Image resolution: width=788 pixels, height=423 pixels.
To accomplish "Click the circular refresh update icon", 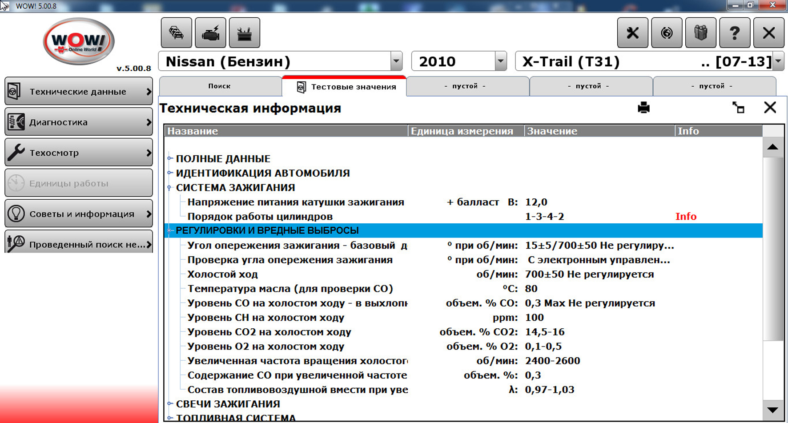I will (666, 33).
